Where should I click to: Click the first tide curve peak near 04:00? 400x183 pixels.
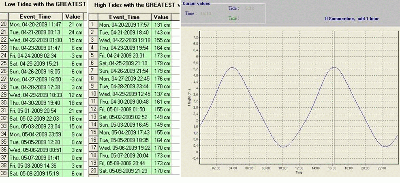[232, 68]
